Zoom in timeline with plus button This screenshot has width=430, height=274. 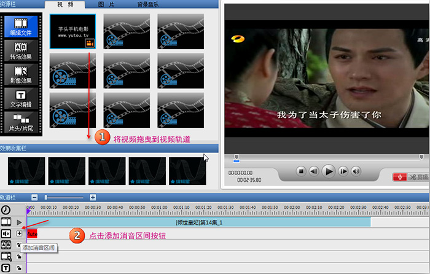(93, 197)
